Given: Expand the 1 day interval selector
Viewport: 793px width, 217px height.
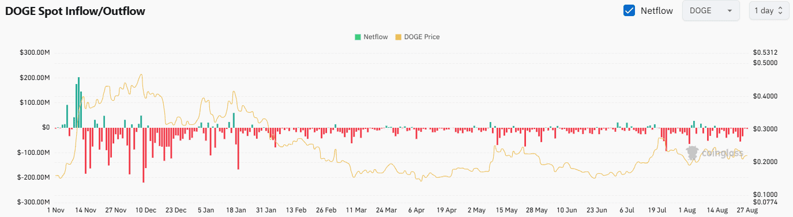Looking at the screenshot, I should (768, 10).
